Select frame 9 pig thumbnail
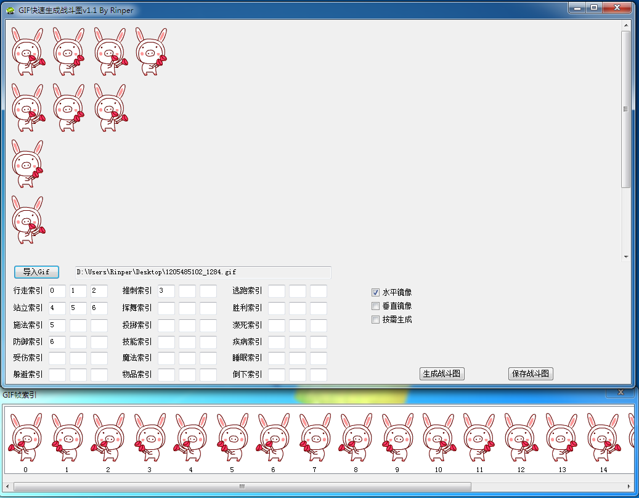 397,438
